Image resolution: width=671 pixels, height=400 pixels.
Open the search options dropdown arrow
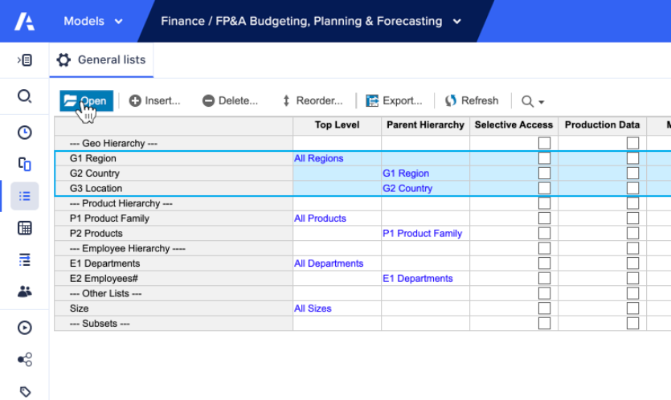tap(541, 102)
